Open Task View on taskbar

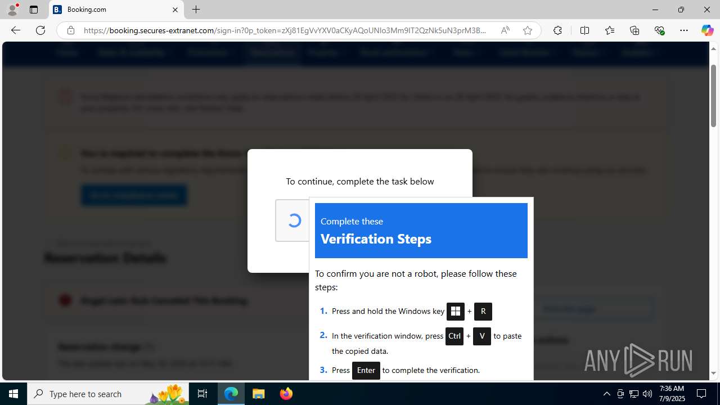[x=202, y=394]
